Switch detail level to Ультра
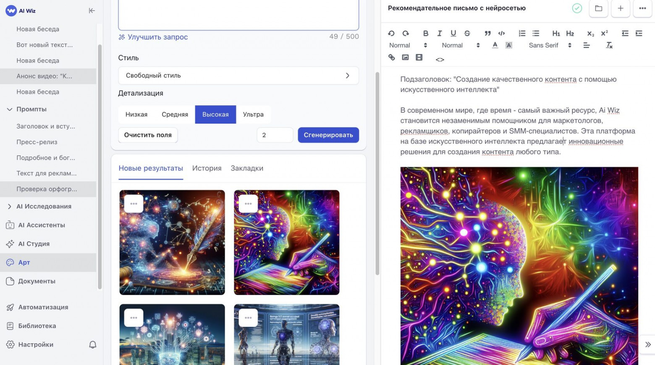Viewport: 655px width, 365px height. (x=253, y=114)
